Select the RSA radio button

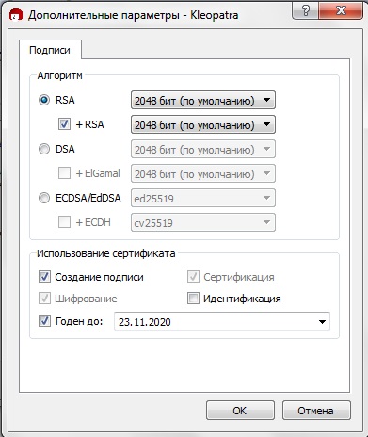point(44,100)
